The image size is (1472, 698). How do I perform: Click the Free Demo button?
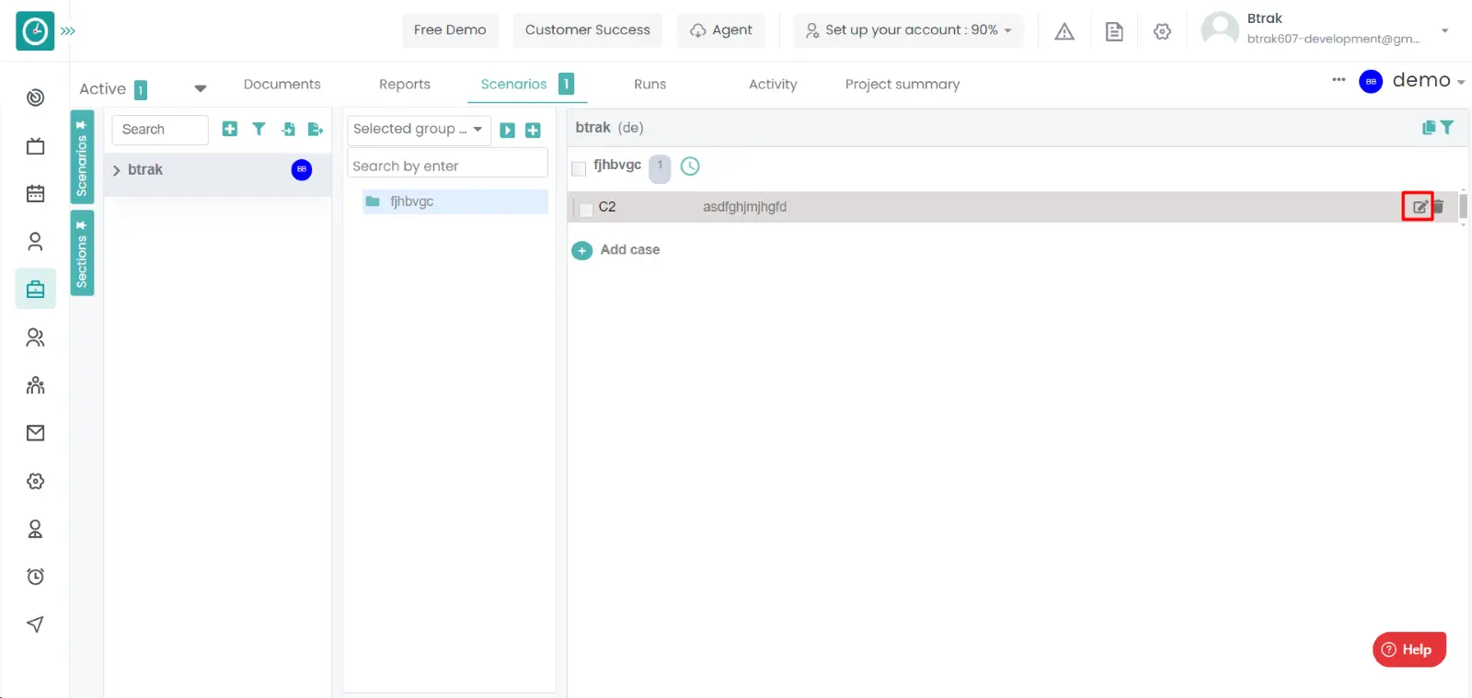pos(450,30)
